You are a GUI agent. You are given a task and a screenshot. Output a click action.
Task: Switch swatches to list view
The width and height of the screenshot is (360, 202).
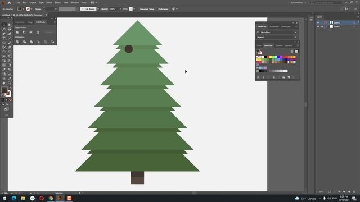pyautogui.click(x=292, y=51)
